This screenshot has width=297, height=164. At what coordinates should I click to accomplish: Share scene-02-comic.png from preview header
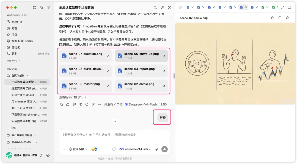(x=287, y=18)
